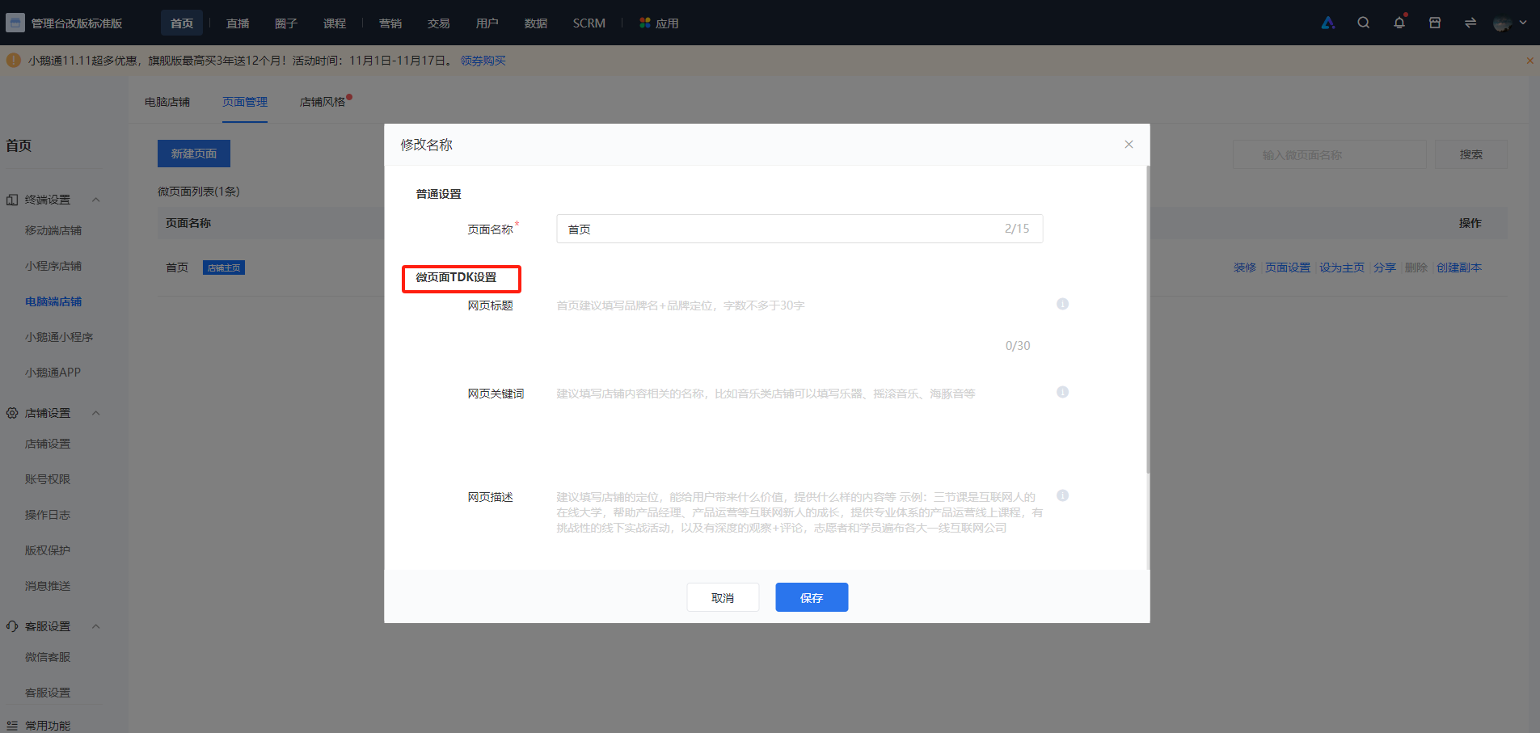Switch to the 电脑店铺 tab
Image resolution: width=1540 pixels, height=733 pixels.
click(167, 102)
